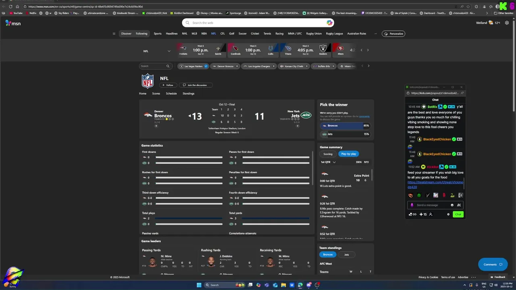Click the Broncos 85% vote bar
516x290 pixels.
(x=345, y=126)
